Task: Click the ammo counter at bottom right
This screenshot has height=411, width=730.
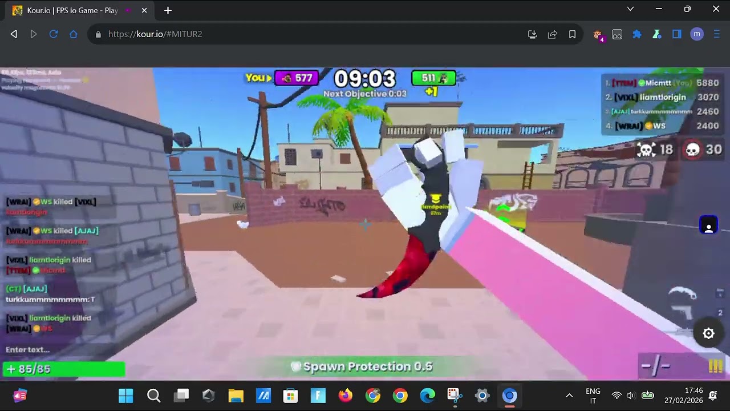Action: (655, 366)
